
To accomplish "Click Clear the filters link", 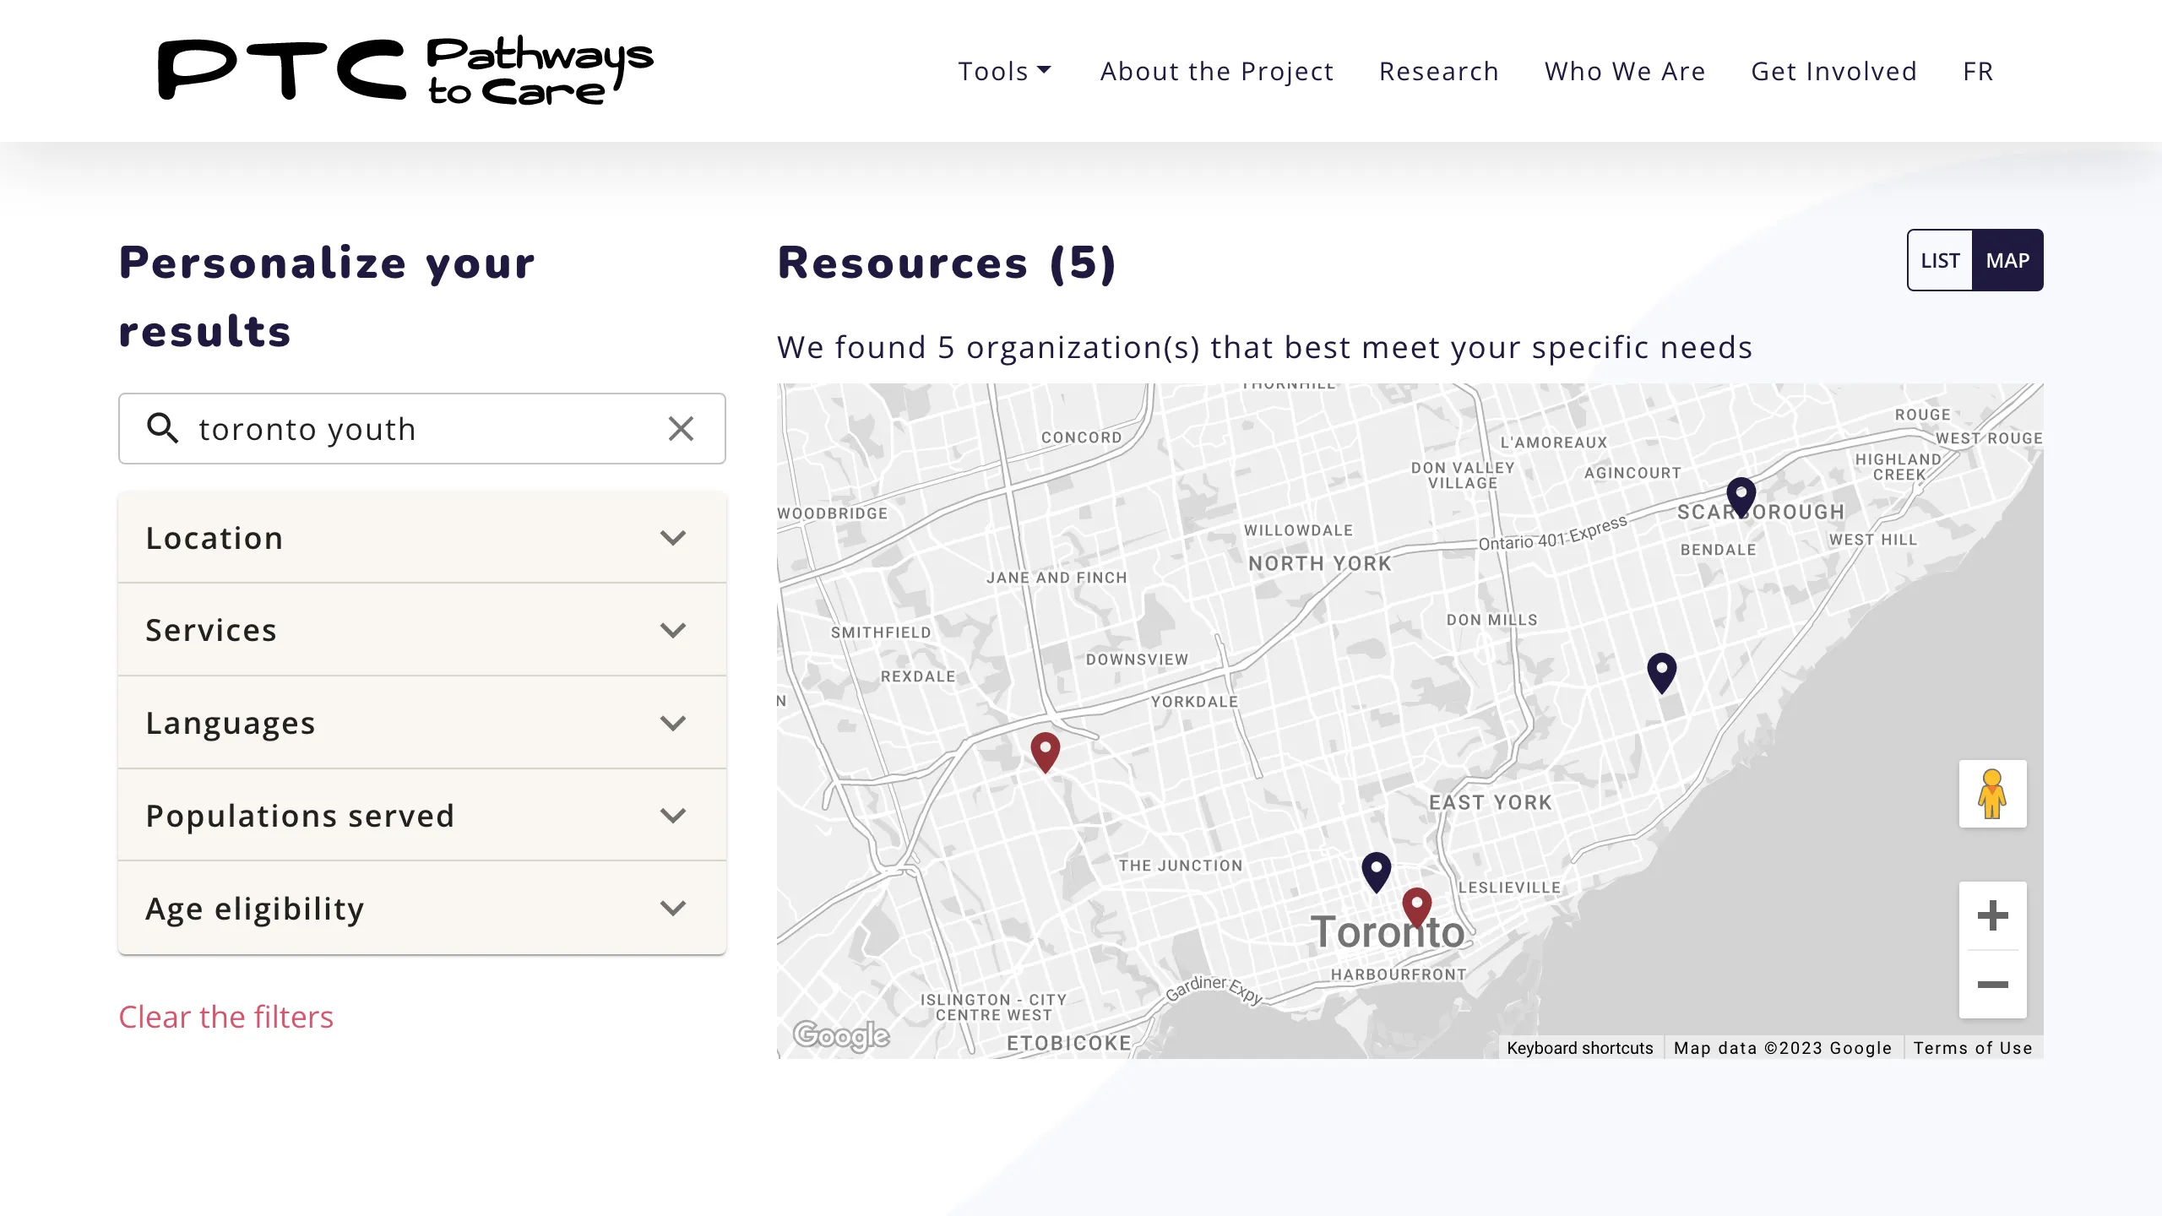I will tap(225, 1017).
